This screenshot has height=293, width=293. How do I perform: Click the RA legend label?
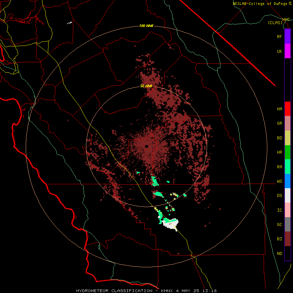click(279, 167)
